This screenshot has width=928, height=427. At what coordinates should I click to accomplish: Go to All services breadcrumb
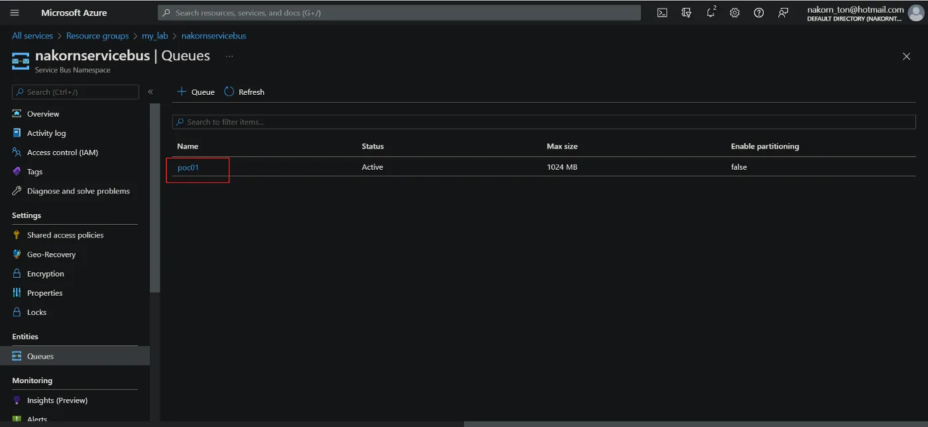[32, 36]
